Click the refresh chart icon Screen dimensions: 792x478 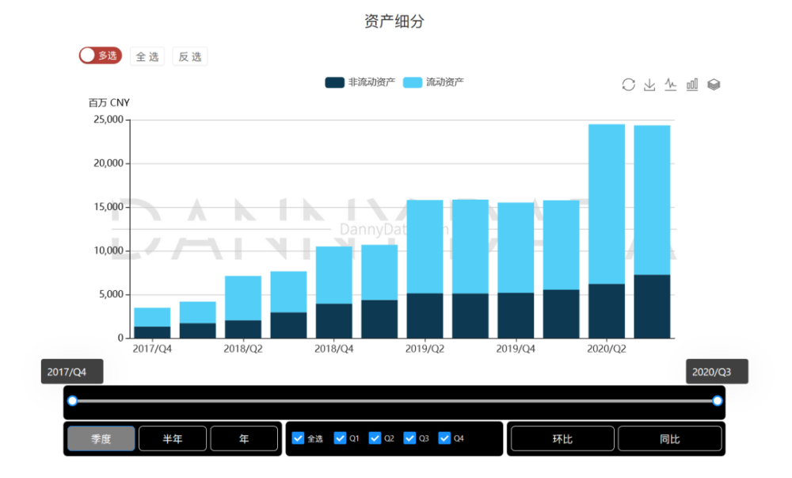point(629,84)
